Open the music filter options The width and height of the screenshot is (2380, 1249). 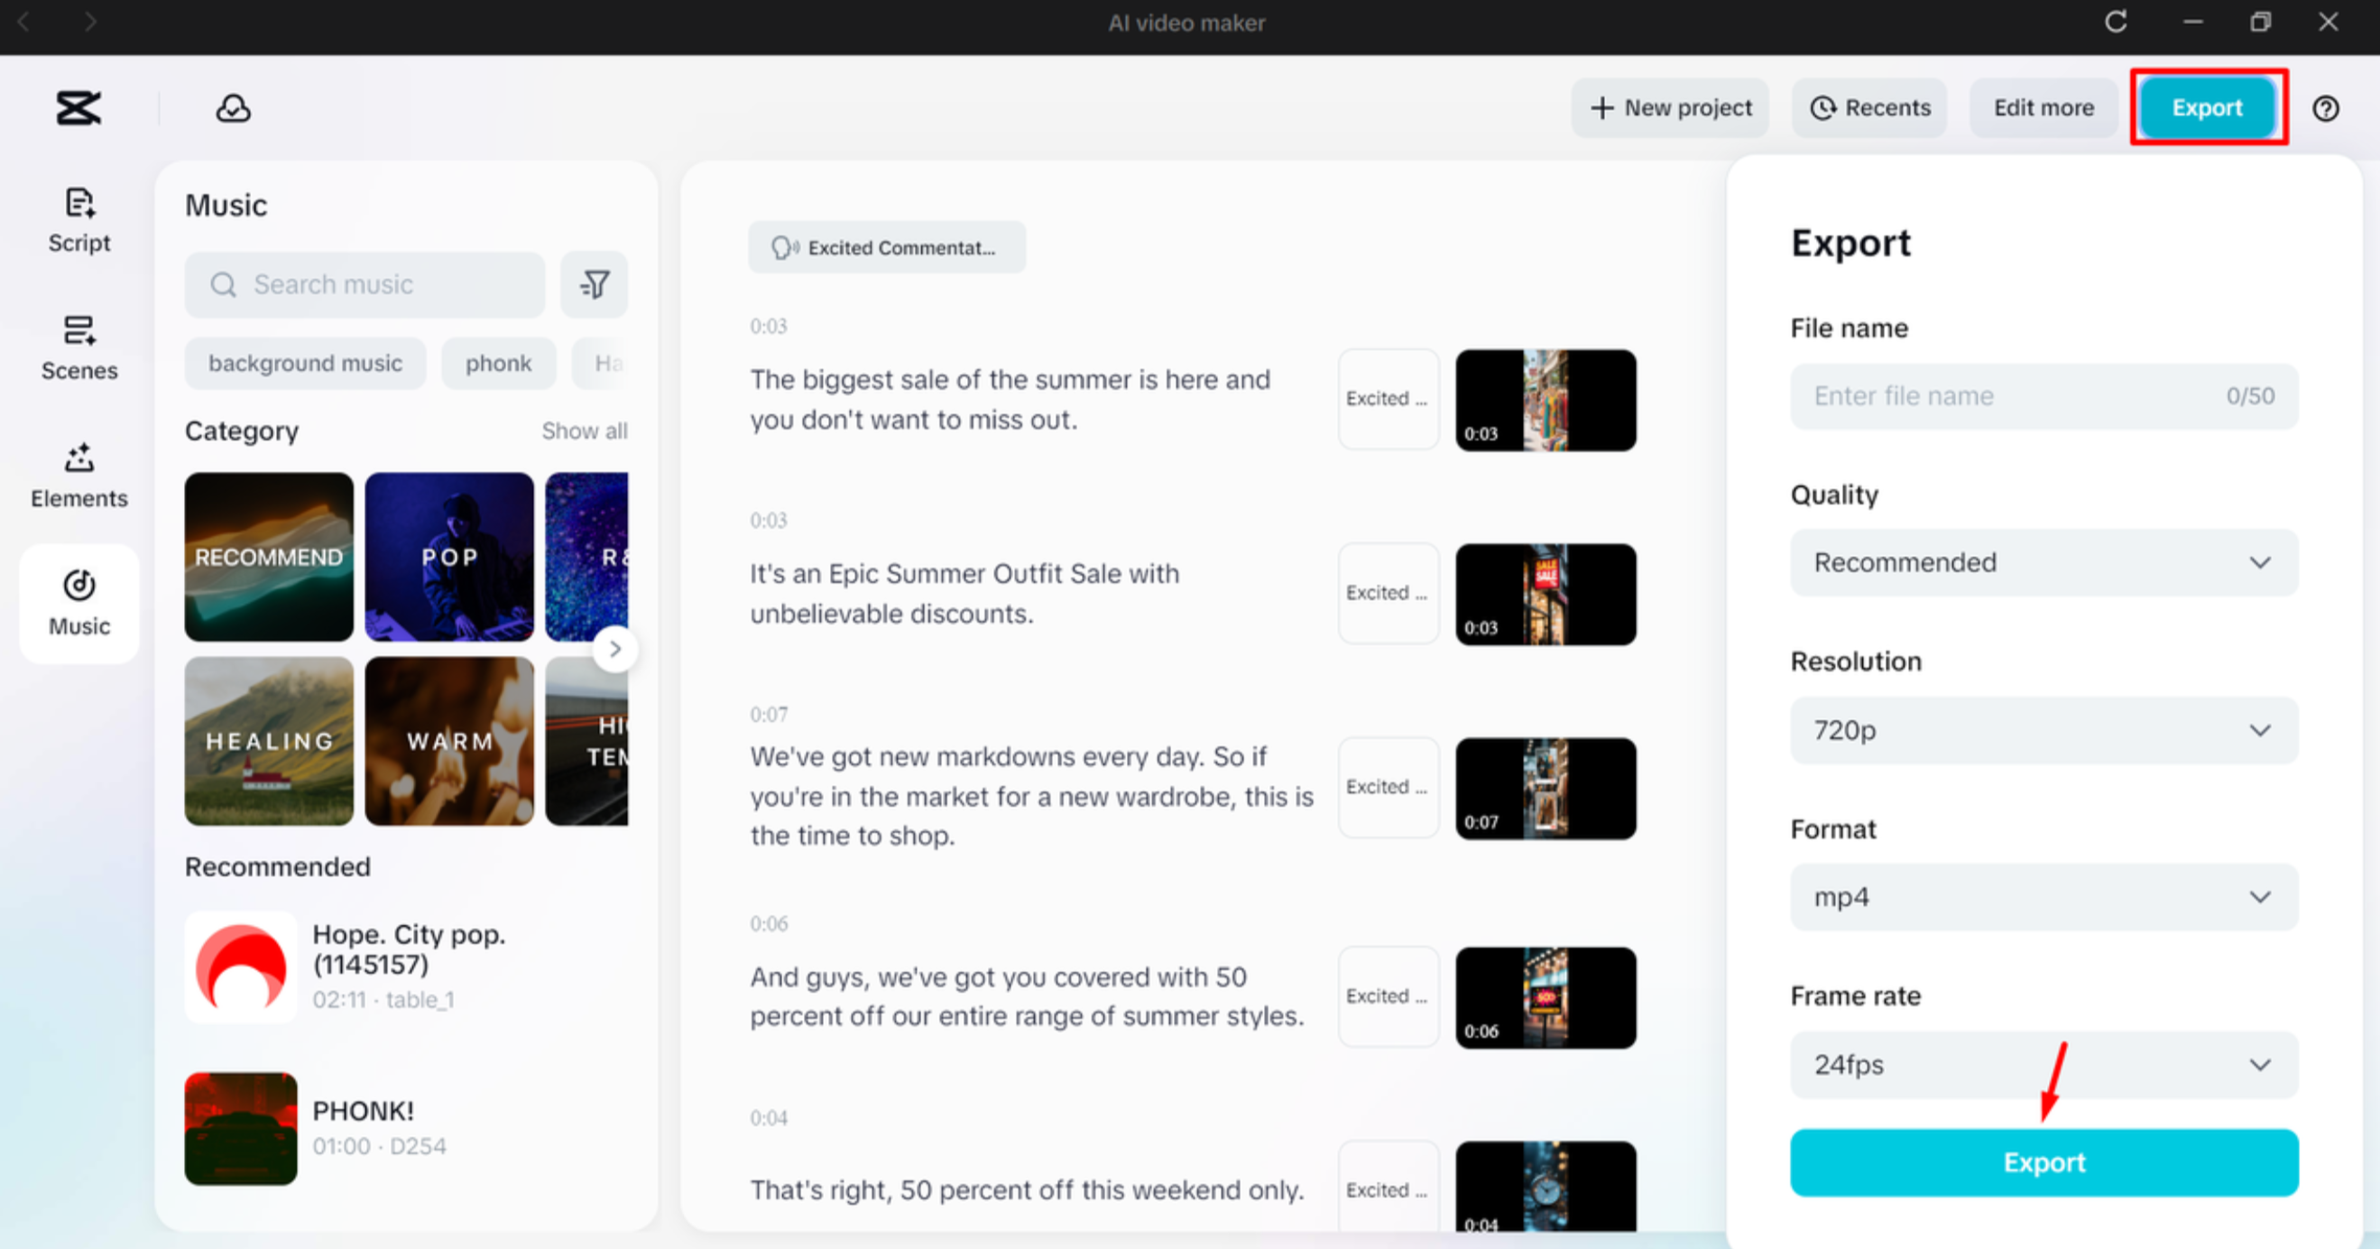594,285
